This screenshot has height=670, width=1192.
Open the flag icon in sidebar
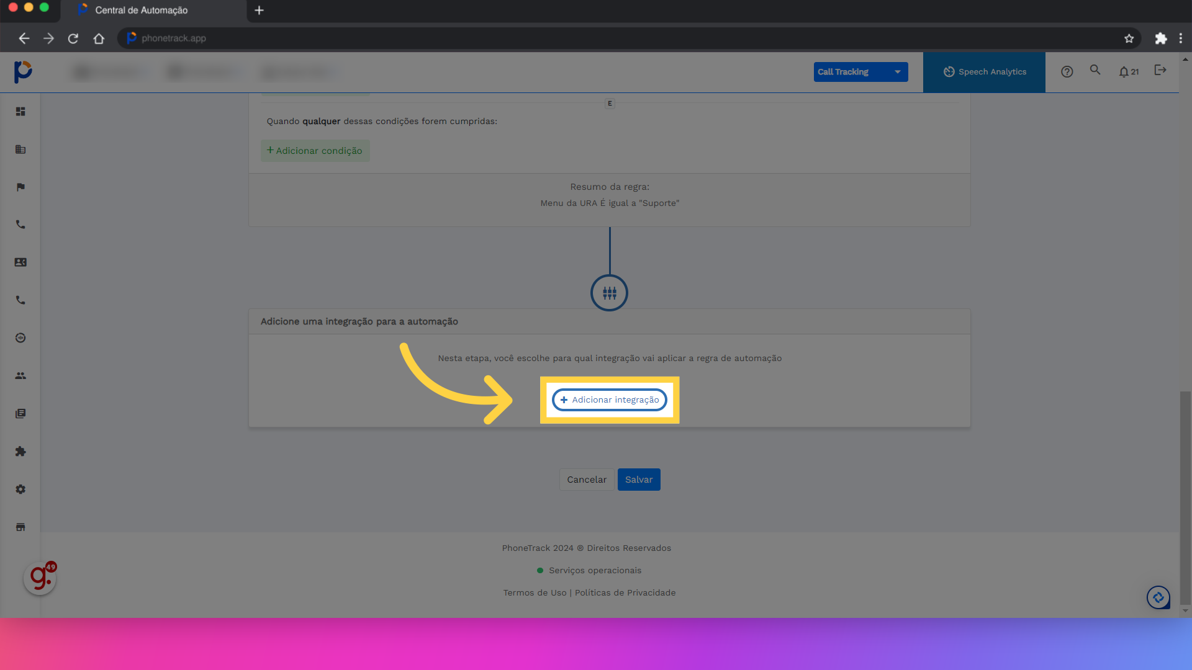click(x=20, y=187)
